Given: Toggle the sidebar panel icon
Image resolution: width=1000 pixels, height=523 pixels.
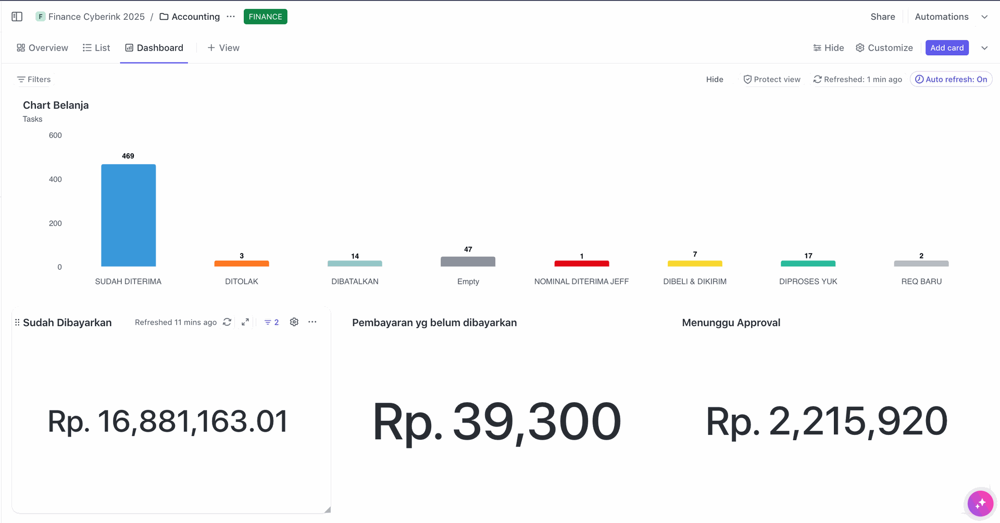Looking at the screenshot, I should [17, 17].
